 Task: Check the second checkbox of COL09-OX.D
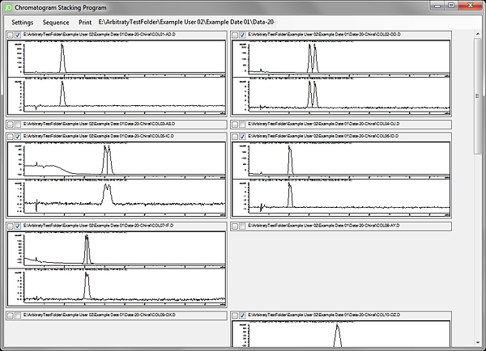point(18,315)
